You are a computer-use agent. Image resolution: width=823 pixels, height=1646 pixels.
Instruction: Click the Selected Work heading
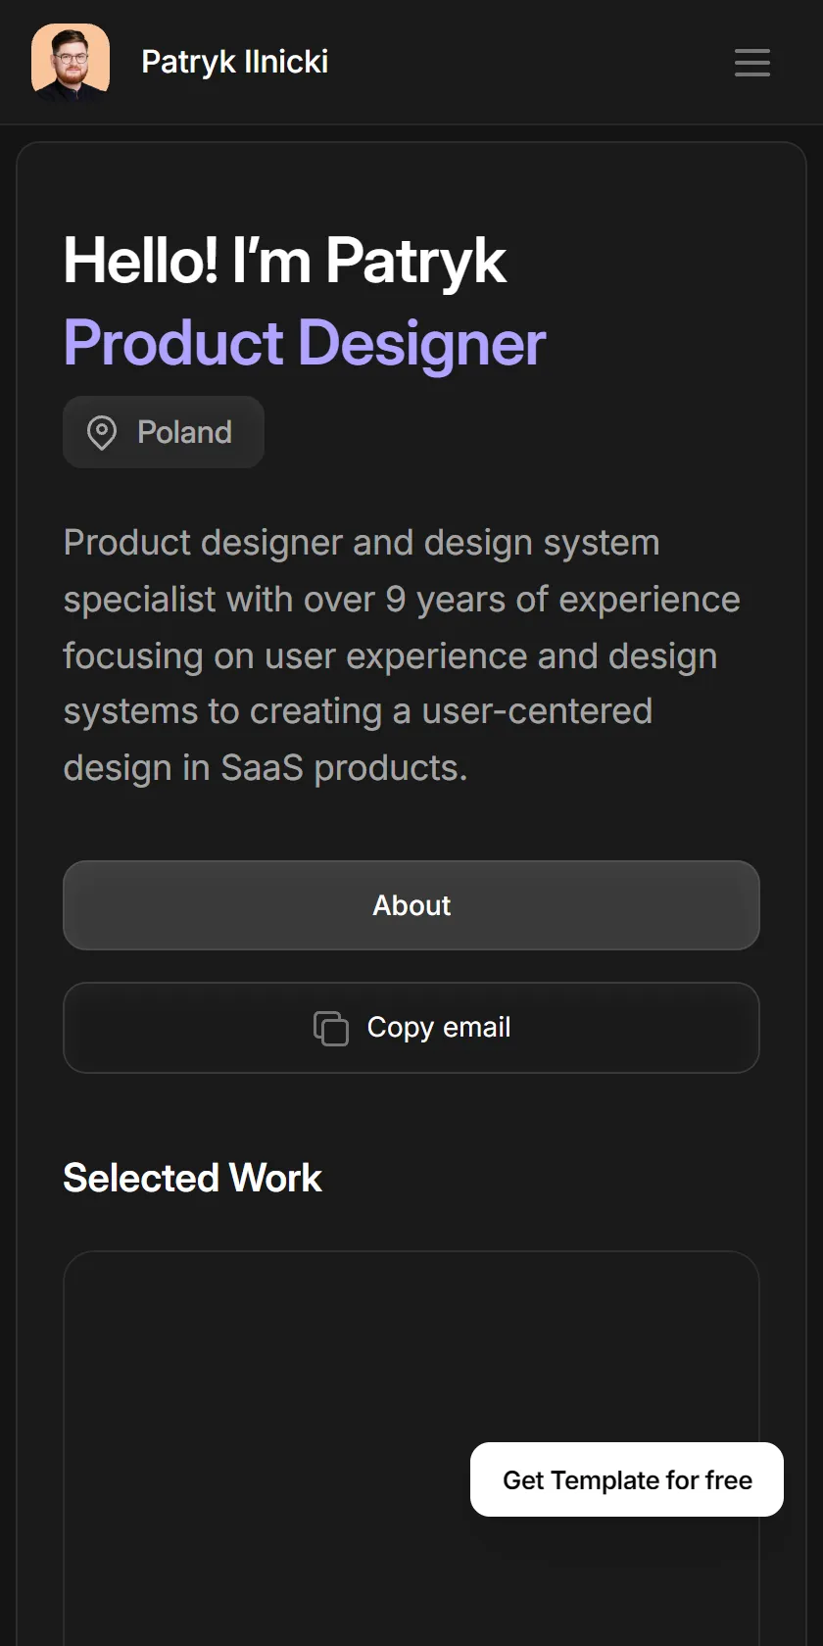click(192, 1178)
